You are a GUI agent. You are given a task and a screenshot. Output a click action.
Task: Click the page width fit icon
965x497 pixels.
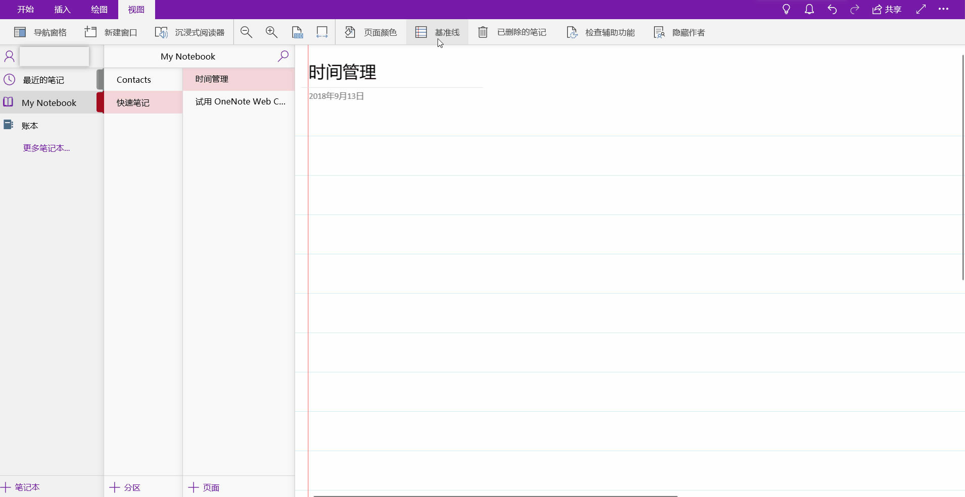coord(322,32)
